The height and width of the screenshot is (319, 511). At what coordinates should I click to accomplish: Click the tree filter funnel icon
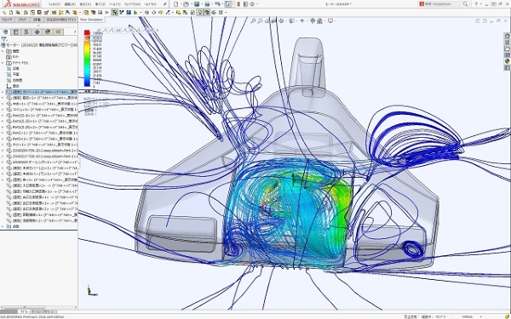tap(4, 39)
